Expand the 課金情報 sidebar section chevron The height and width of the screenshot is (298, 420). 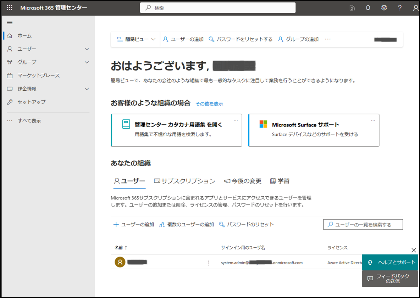[87, 89]
